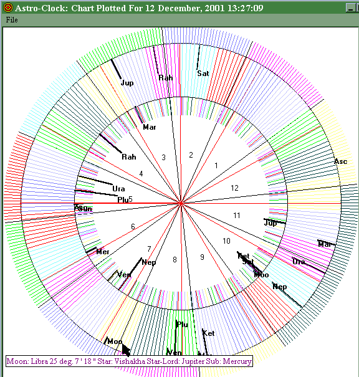The image size is (359, 377).
Task: Open the File menu
Action: 12,20
